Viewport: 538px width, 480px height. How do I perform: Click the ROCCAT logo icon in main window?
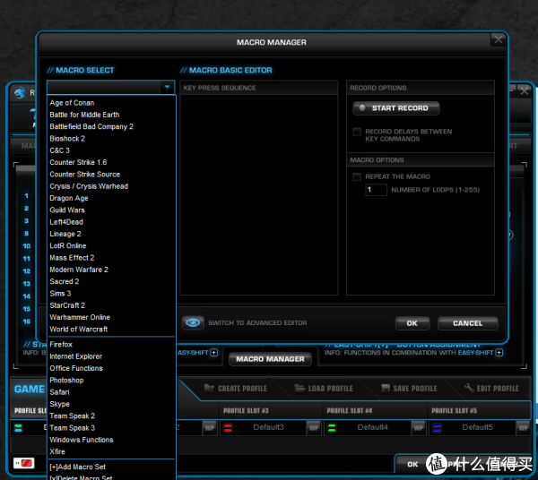20,92
